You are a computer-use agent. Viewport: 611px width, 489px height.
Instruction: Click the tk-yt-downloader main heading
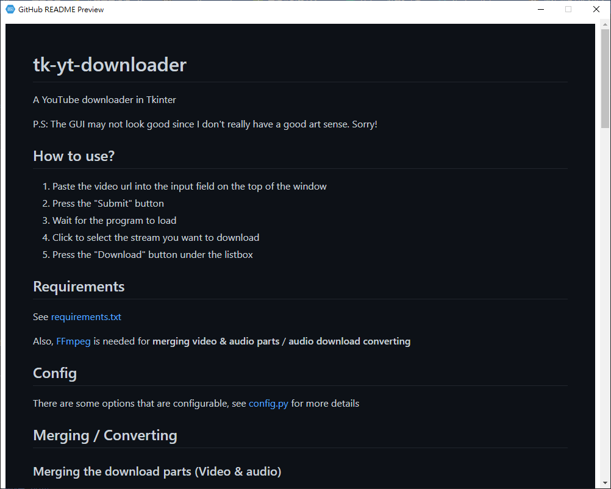coord(110,65)
